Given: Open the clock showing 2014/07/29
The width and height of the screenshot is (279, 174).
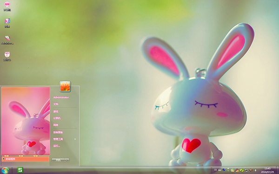Looking at the screenshot, I should pyautogui.click(x=267, y=170).
